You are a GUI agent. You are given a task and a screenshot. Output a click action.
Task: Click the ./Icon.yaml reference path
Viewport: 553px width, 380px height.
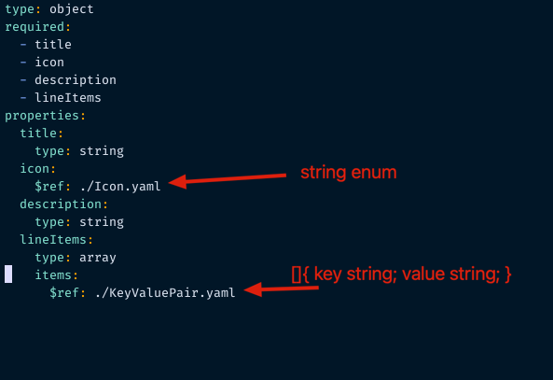pos(120,187)
